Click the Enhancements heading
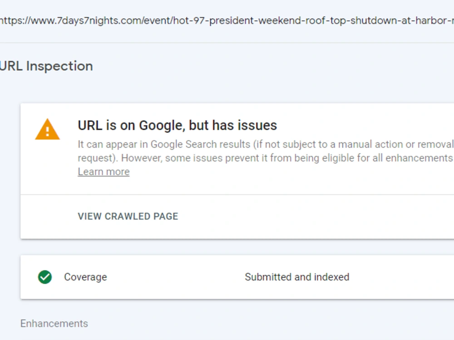Viewport: 454px width, 340px height. [54, 323]
